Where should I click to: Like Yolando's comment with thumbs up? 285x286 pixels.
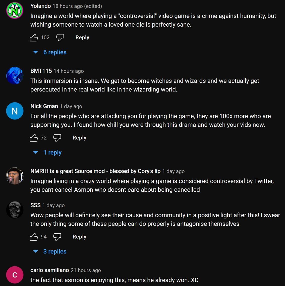click(34, 38)
